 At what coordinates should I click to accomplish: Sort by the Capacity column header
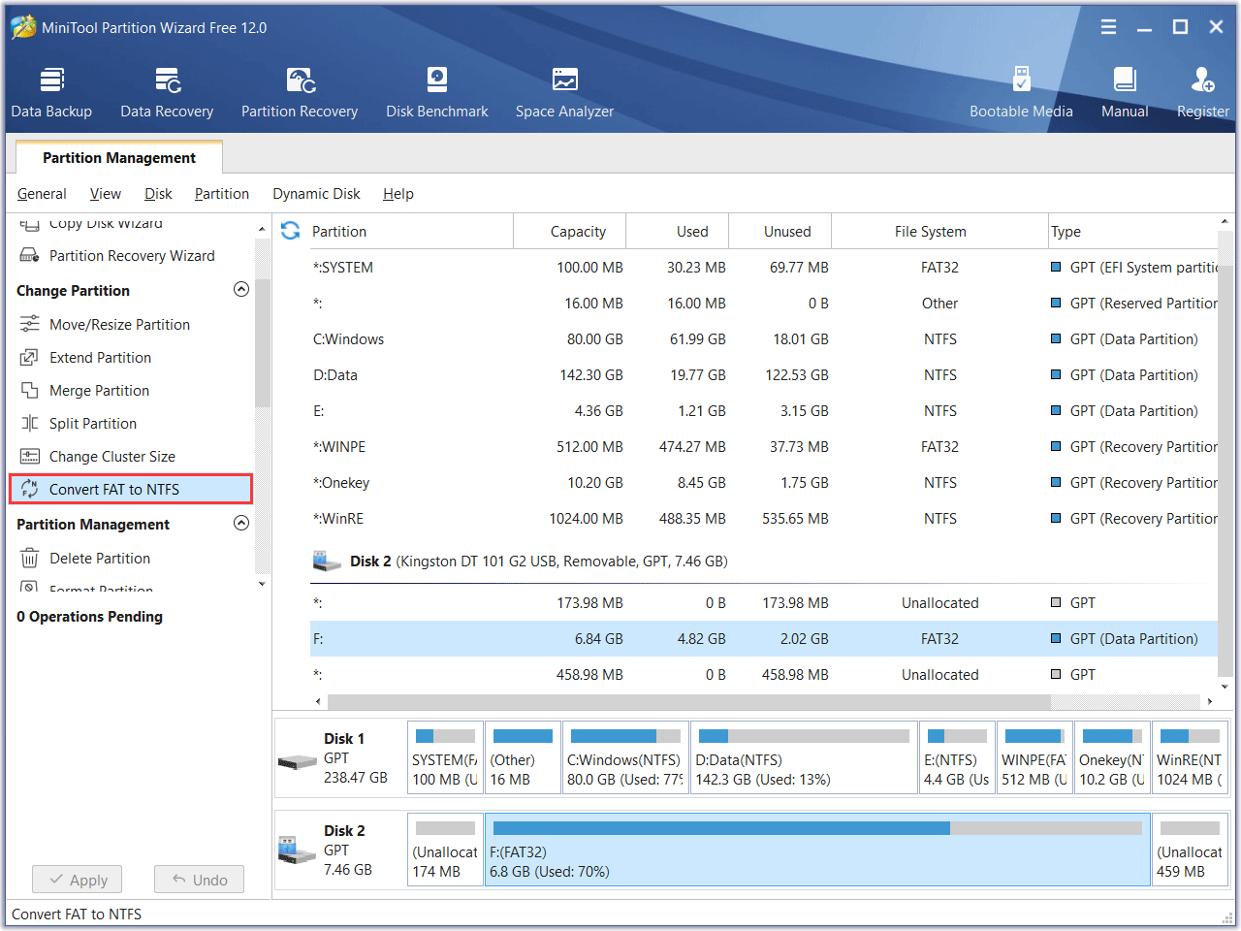570,231
